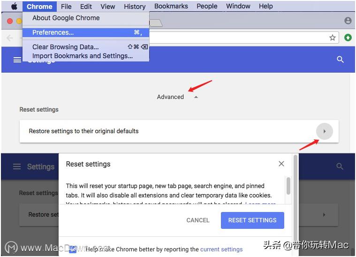Open the hamburger menu in upper Settings header
This screenshot has height=257, width=356.
[17, 60]
